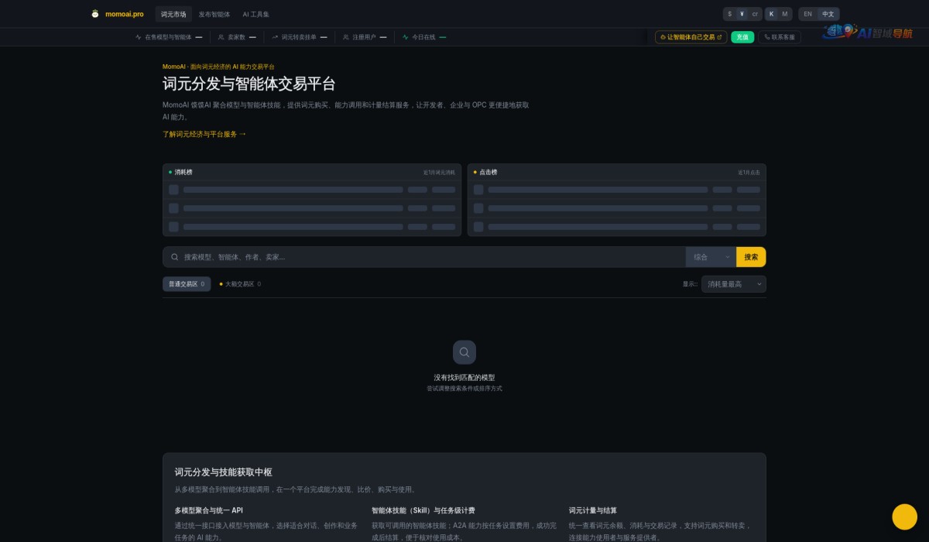Image resolution: width=929 pixels, height=542 pixels.
Task: Click the 在售模型与智能体 stat icon
Action: pos(138,37)
